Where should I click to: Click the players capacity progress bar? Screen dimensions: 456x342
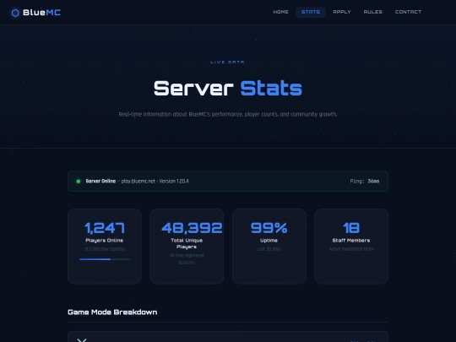point(105,259)
